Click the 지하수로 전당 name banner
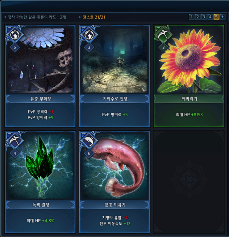 pos(115,99)
